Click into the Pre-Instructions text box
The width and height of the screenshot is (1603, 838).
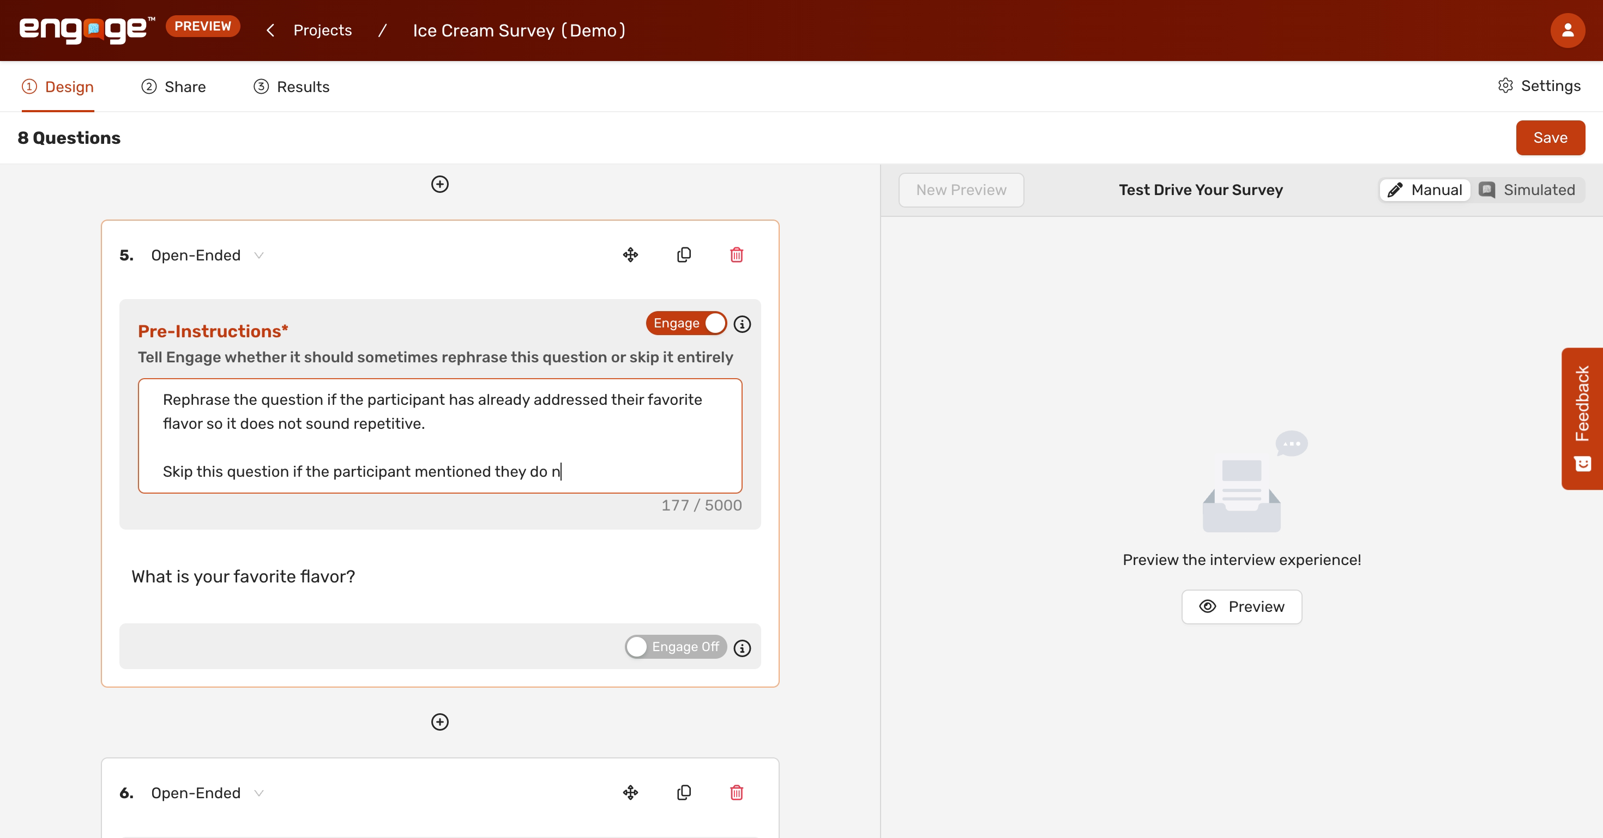(440, 435)
